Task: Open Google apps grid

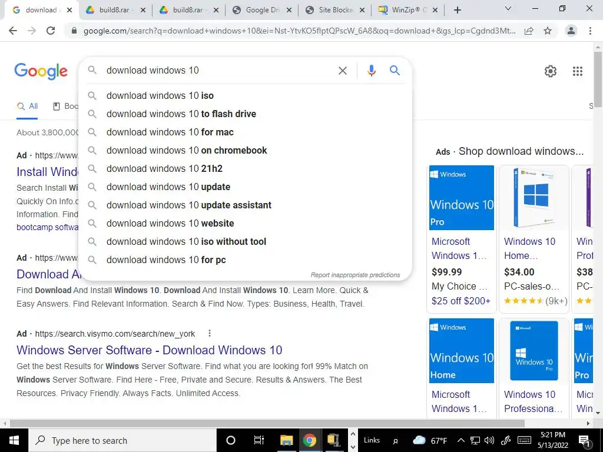Action: (x=577, y=71)
